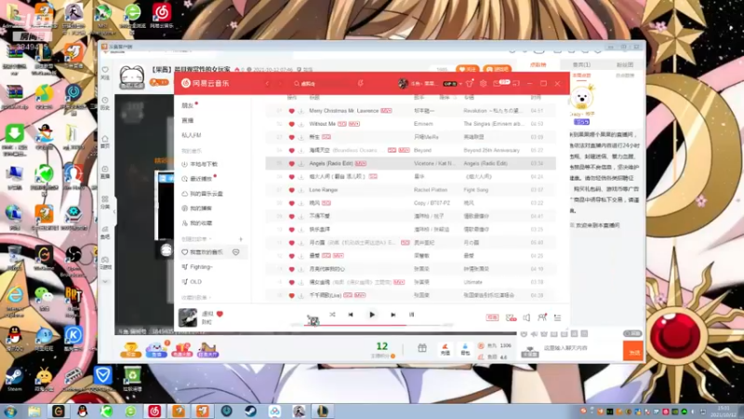Open 私人FM in the sidebar
744x419 pixels.
(x=192, y=135)
